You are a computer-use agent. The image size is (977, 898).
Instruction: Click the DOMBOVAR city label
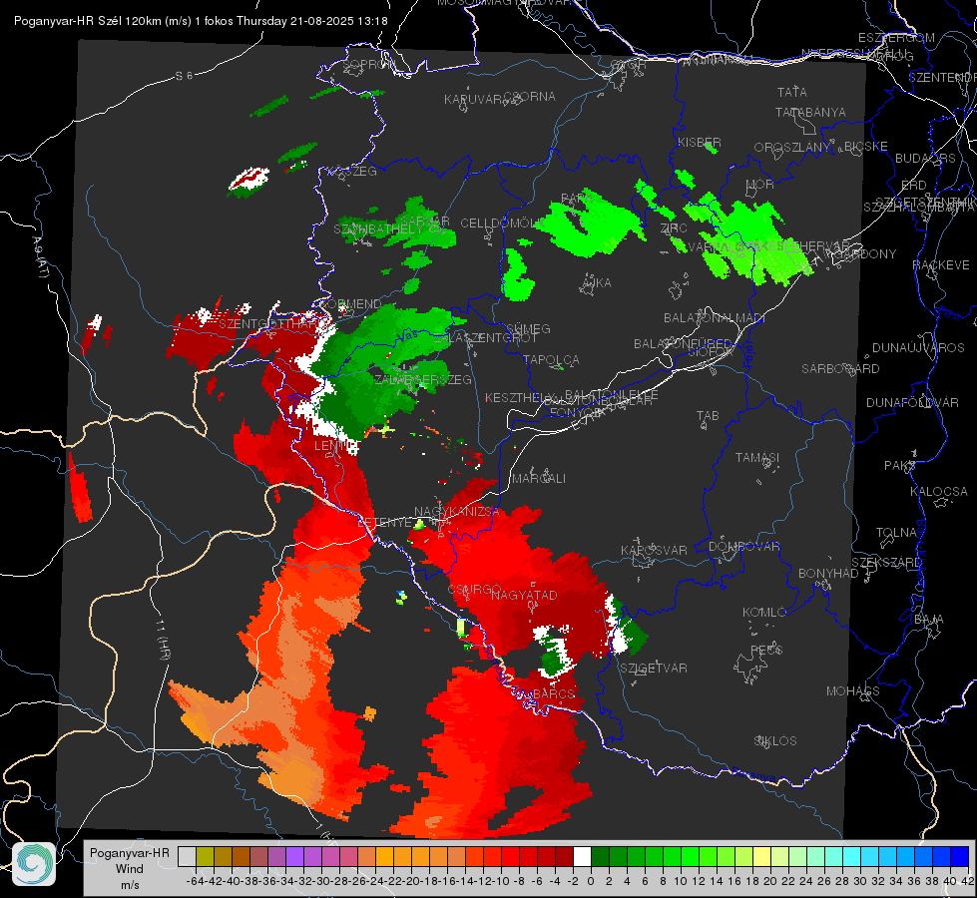[743, 547]
